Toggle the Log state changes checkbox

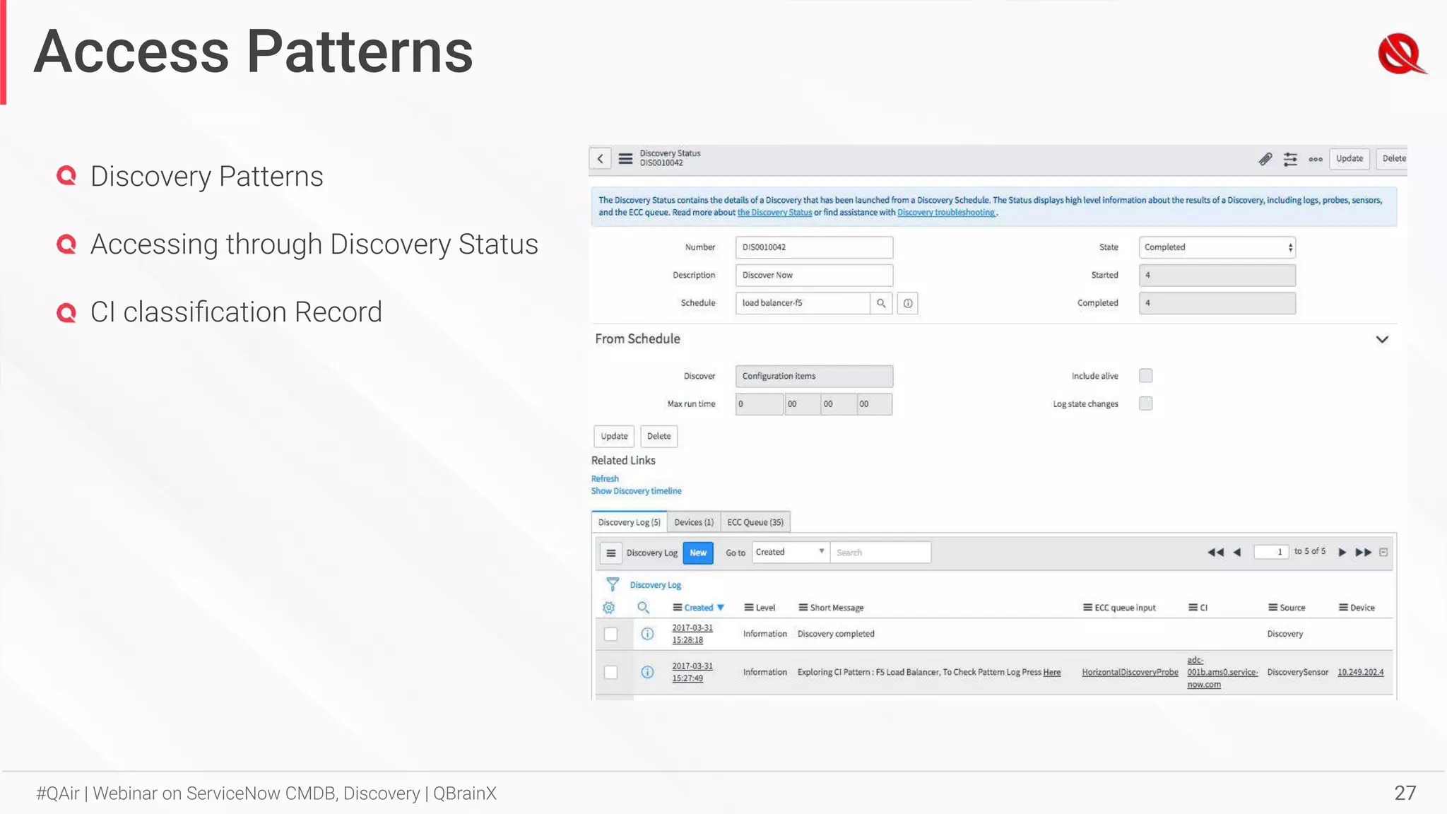[1145, 403]
